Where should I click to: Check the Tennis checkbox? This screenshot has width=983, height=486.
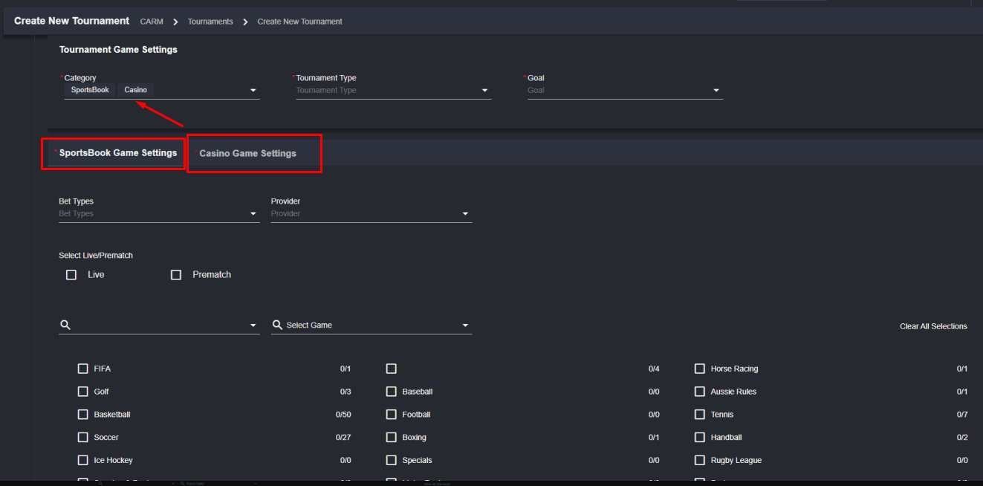(700, 415)
